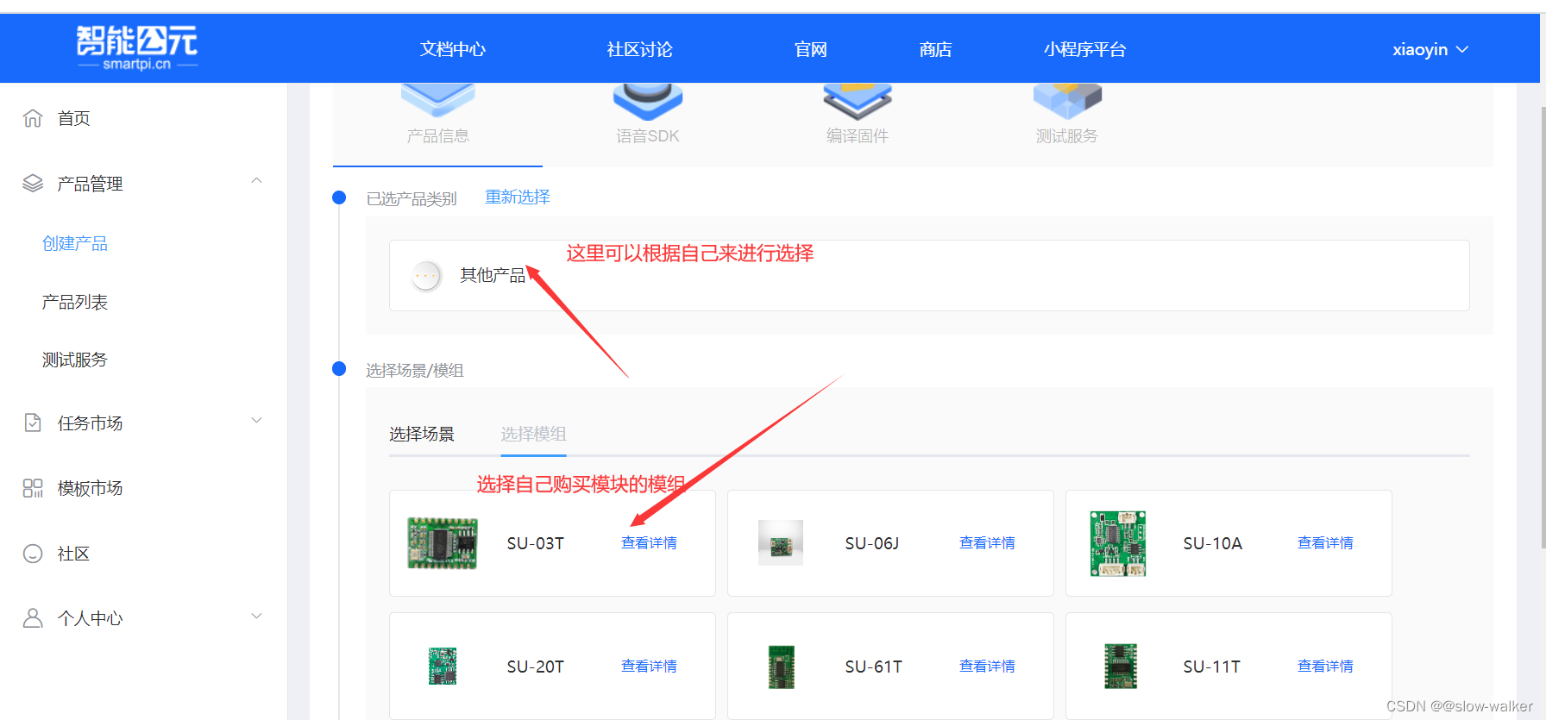Click the 其他产品 category label

tap(493, 275)
